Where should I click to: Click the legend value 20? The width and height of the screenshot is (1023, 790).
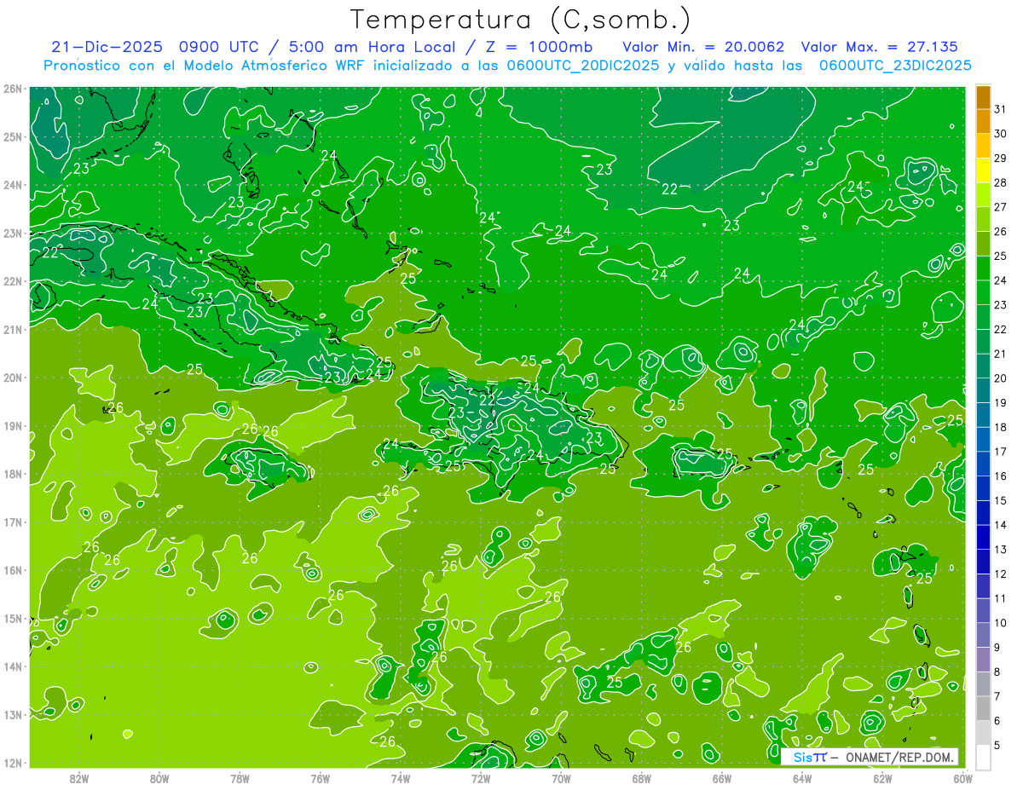click(x=1001, y=378)
